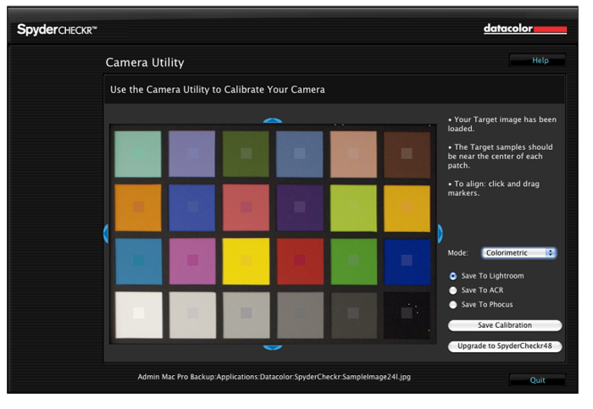
Task: Click the dark charcoal gray patch
Action: coord(353,315)
